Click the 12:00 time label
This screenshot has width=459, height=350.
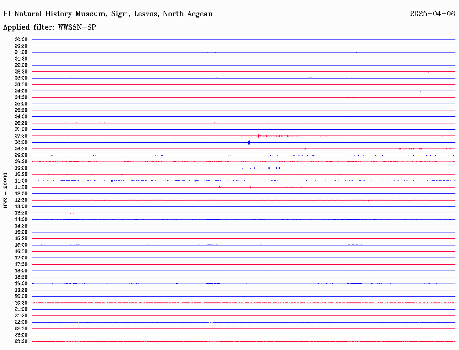21,194
